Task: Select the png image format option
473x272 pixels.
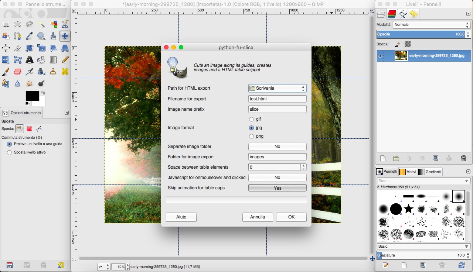Action: 252,136
